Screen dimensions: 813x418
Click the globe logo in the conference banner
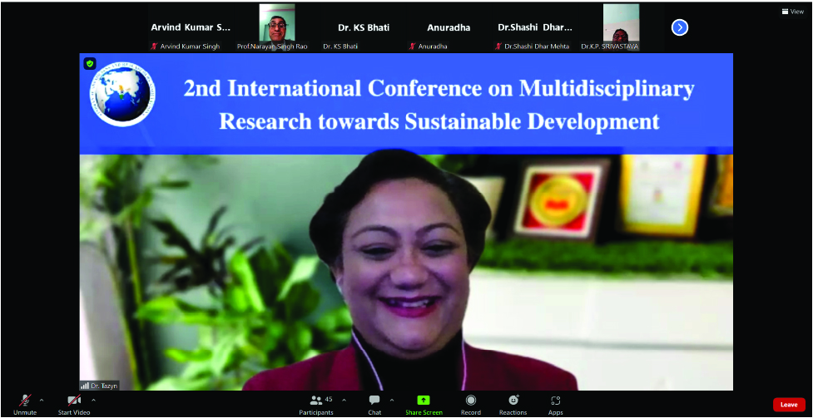click(122, 94)
